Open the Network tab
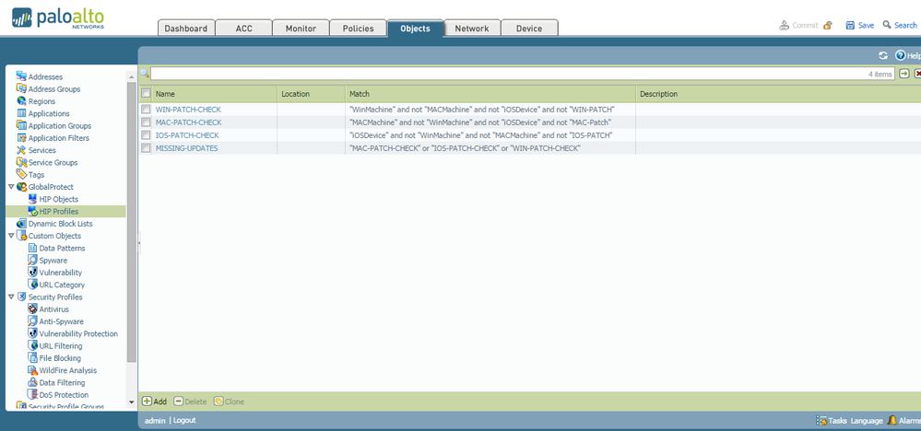This screenshot has height=431, width=921. 472,29
